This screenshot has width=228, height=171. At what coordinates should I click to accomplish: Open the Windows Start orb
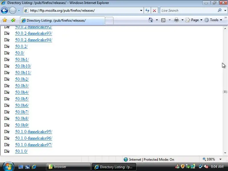tap(8, 167)
